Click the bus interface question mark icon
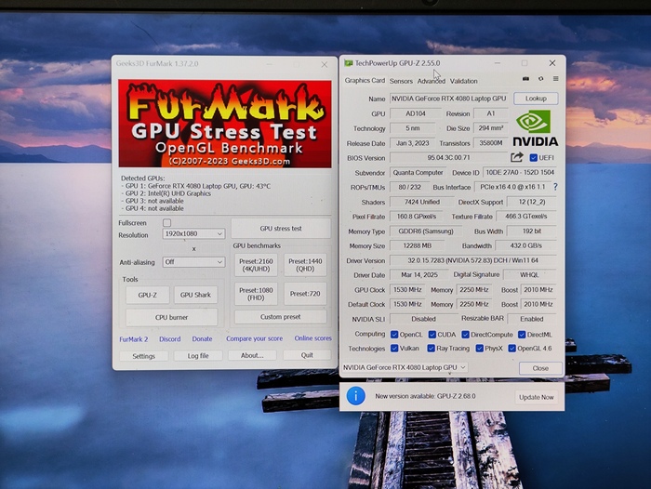651x489 pixels. coord(555,187)
